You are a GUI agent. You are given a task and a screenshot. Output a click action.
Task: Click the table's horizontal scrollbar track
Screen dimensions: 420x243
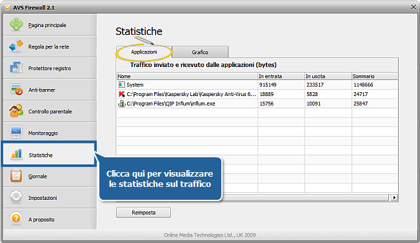click(305, 198)
